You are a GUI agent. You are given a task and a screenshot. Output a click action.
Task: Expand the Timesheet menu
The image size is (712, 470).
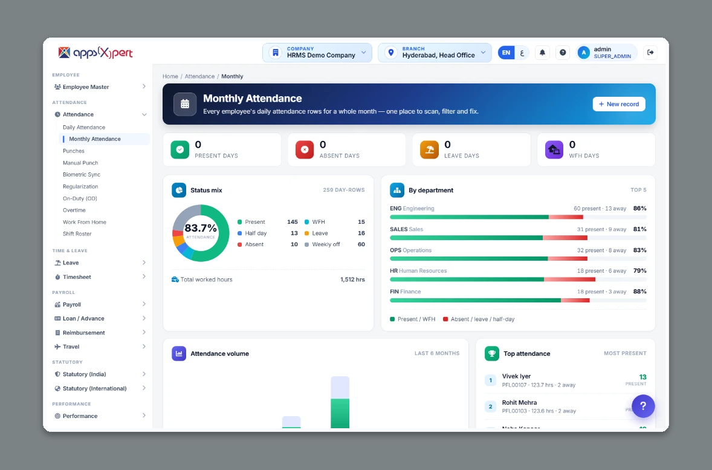pyautogui.click(x=100, y=277)
